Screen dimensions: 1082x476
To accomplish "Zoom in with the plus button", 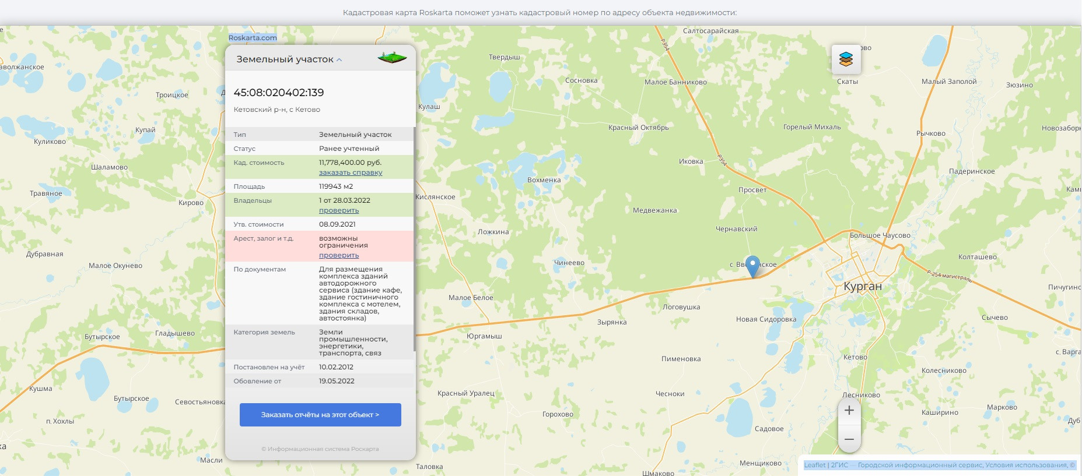I will click(x=849, y=410).
